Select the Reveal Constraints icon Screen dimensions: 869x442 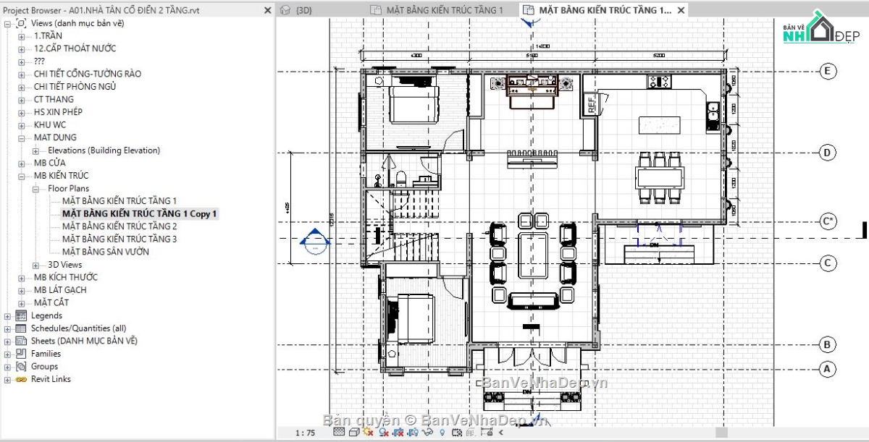tap(485, 432)
